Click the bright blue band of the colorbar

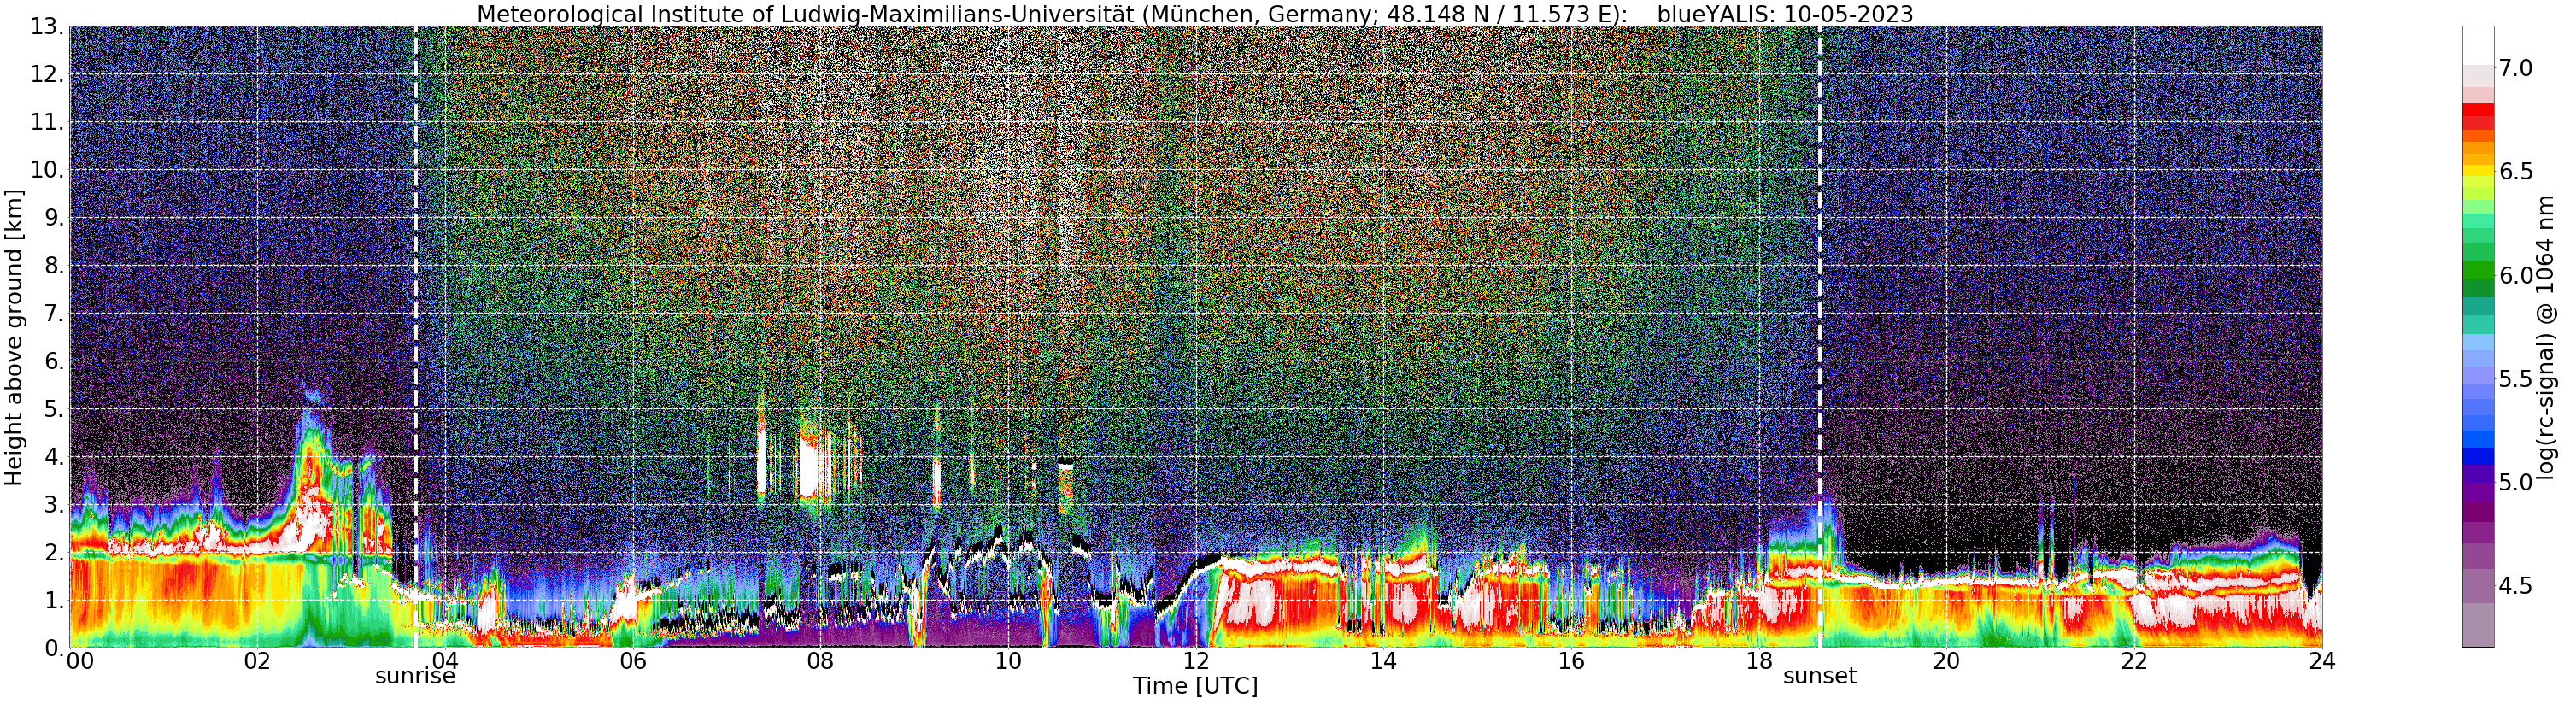(x=2478, y=439)
